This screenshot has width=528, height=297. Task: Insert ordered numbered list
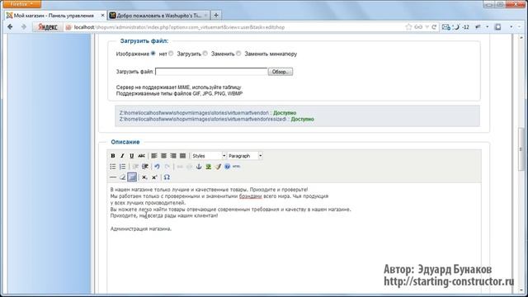[122, 167]
